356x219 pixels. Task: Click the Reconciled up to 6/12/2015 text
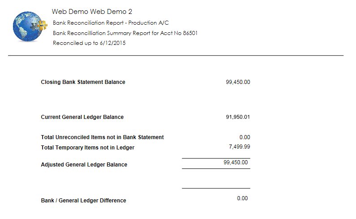click(89, 43)
